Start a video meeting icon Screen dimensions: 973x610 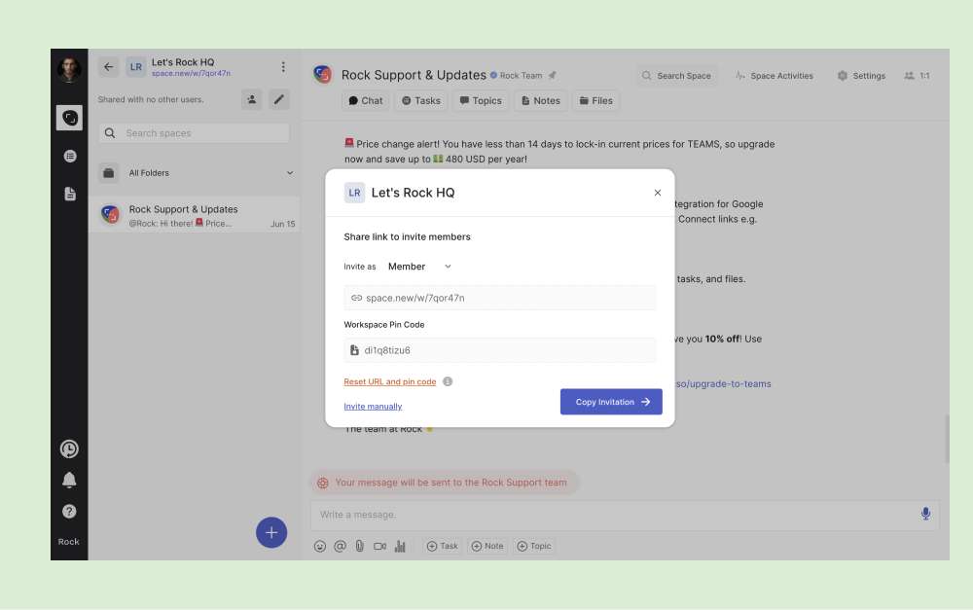click(x=379, y=546)
